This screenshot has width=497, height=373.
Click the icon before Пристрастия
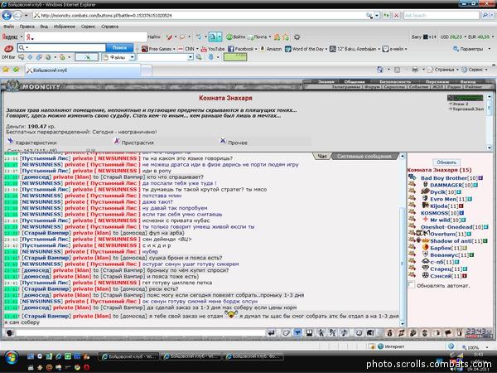(117, 141)
